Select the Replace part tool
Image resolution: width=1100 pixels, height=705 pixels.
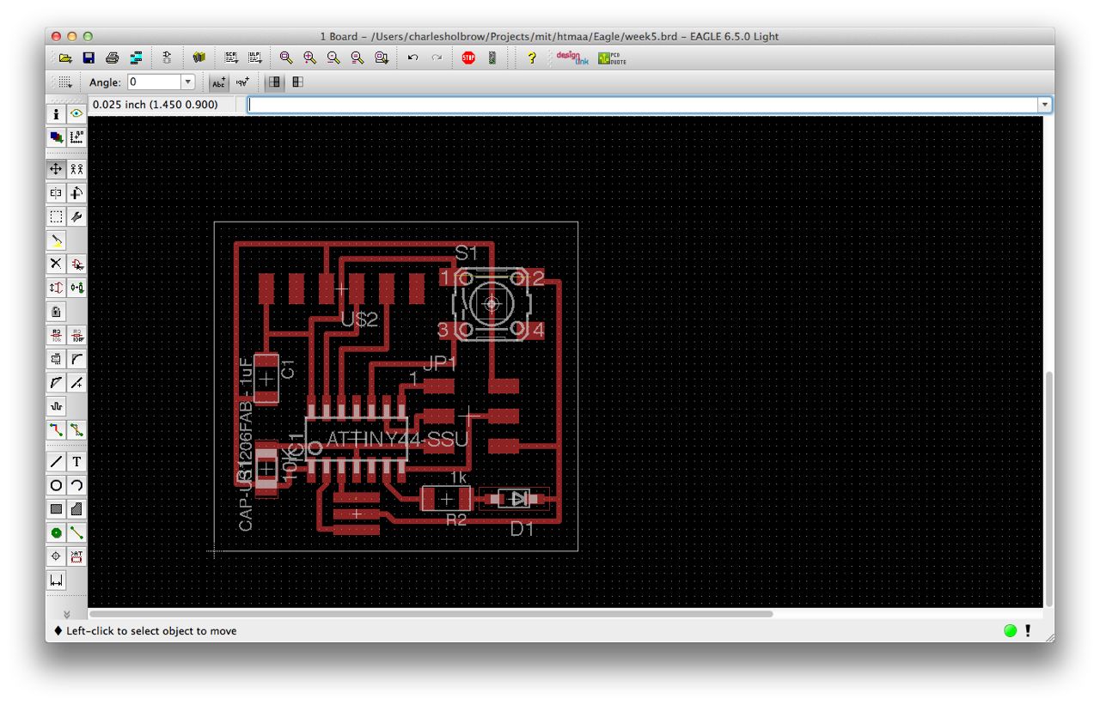76,288
